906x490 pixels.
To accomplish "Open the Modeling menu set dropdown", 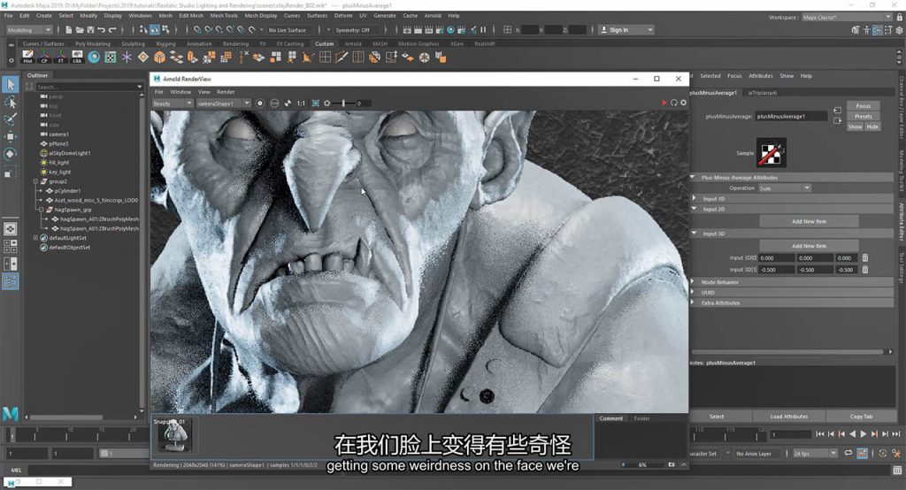I will (x=29, y=30).
